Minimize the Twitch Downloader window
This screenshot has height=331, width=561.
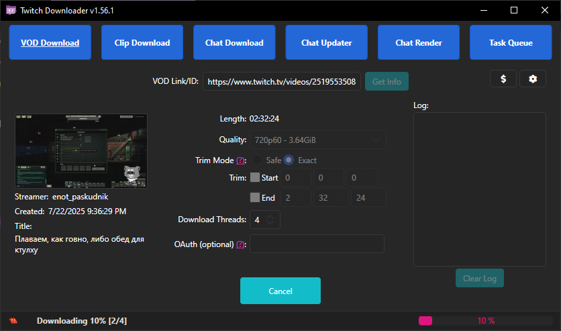tap(484, 10)
